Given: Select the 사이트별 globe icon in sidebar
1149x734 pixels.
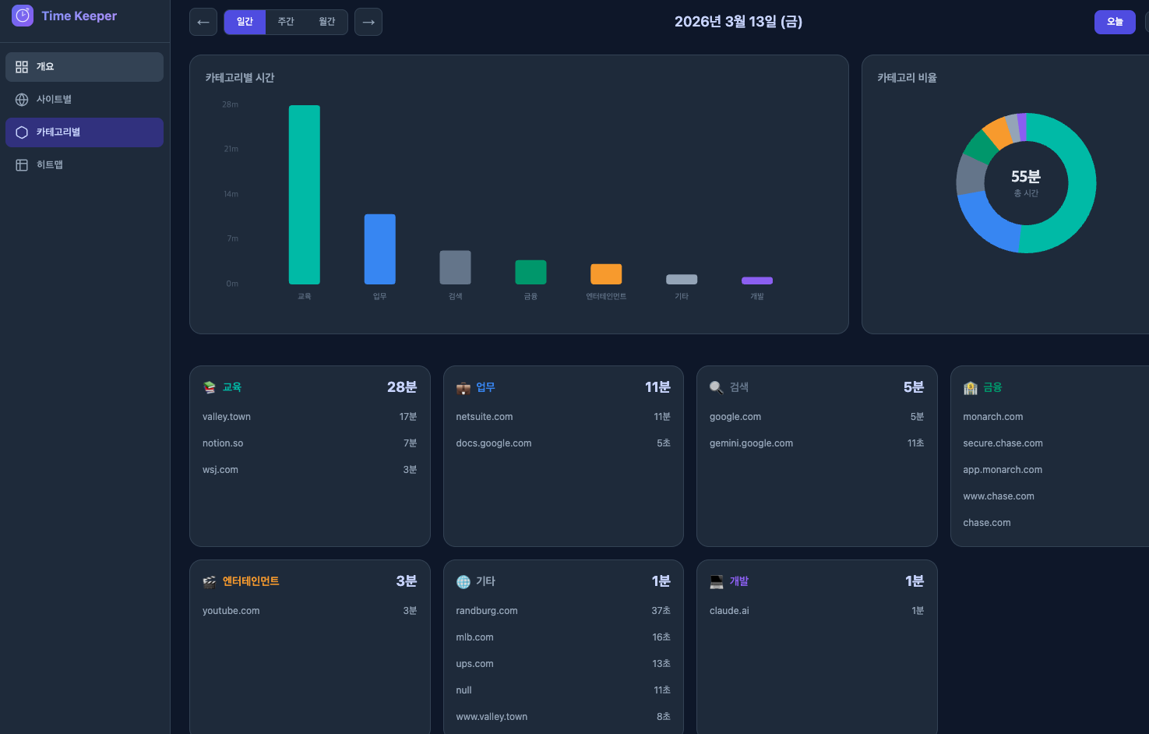Looking at the screenshot, I should 22,100.
